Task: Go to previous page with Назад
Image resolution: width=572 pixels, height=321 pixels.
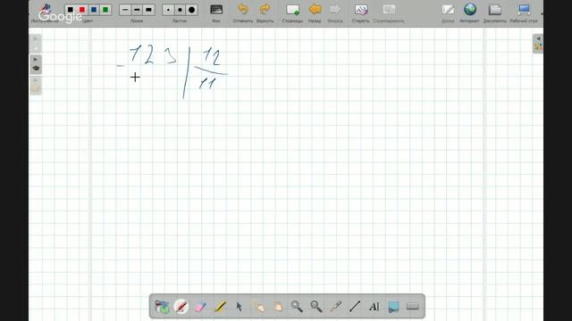Action: [x=315, y=9]
